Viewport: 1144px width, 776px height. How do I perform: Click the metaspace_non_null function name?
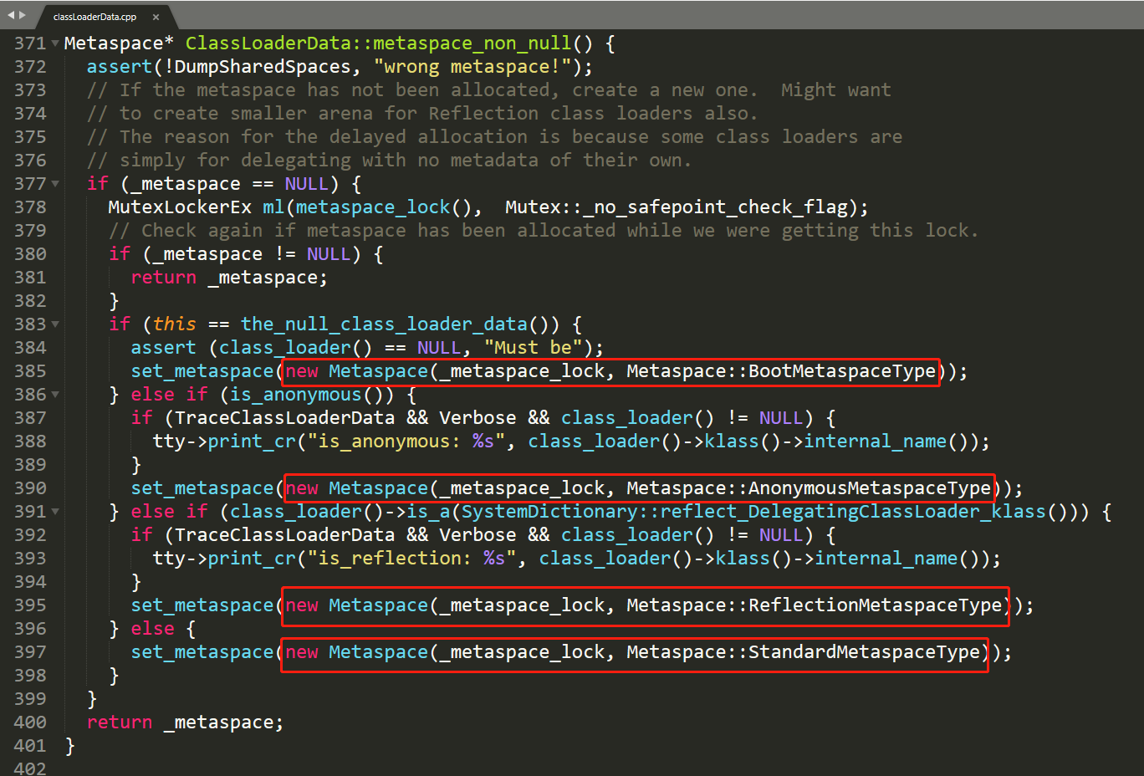472,43
